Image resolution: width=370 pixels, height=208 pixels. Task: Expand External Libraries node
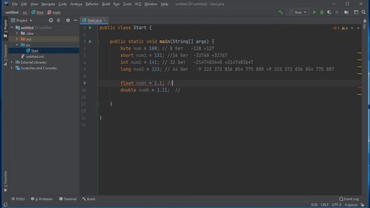pos(12,62)
